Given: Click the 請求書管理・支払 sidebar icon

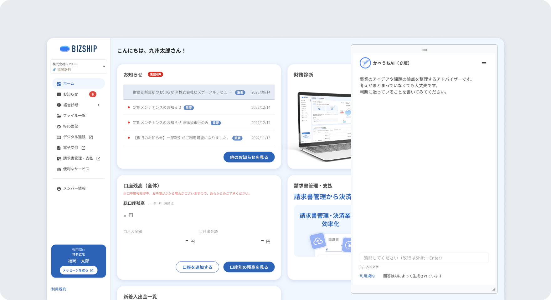Looking at the screenshot, I should tap(59, 158).
